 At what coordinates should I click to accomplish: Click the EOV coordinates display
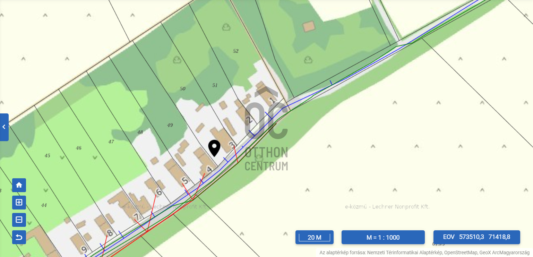[477, 237]
